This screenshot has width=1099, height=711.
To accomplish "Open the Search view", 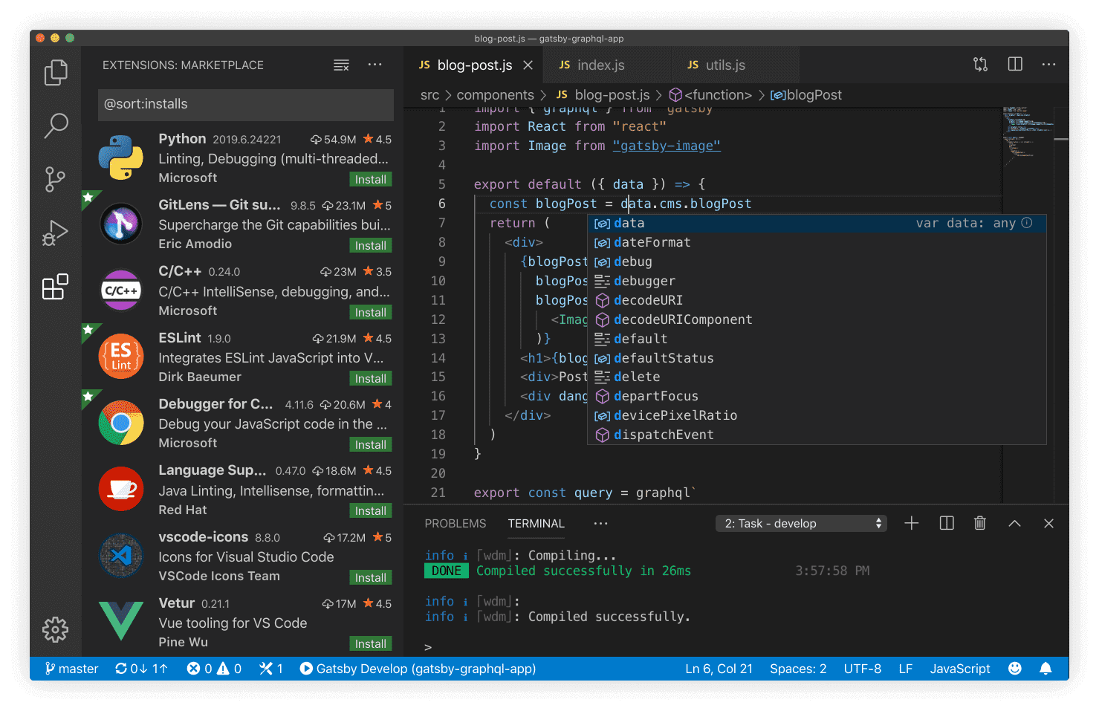I will (56, 126).
